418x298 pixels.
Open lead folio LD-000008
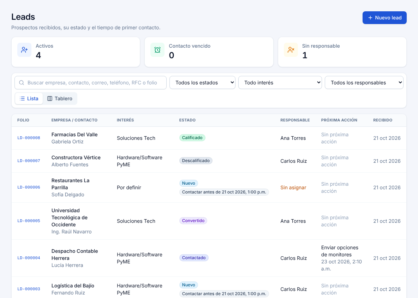(x=29, y=138)
